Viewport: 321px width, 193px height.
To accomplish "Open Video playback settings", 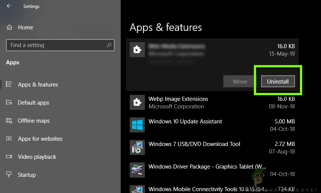I will point(37,157).
